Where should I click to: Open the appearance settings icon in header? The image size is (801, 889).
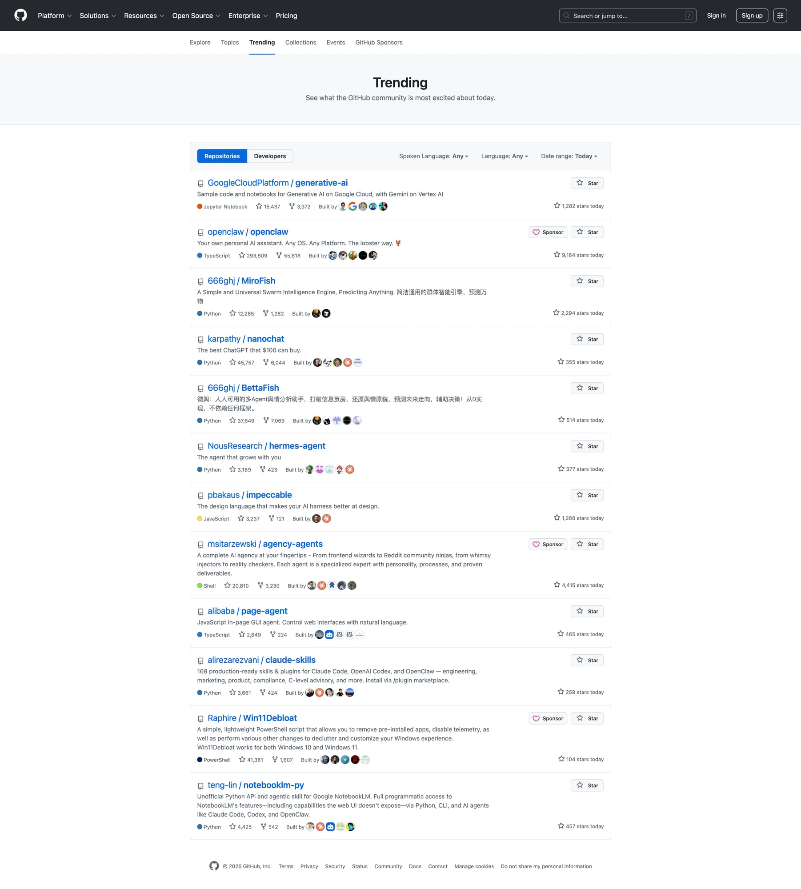(780, 16)
